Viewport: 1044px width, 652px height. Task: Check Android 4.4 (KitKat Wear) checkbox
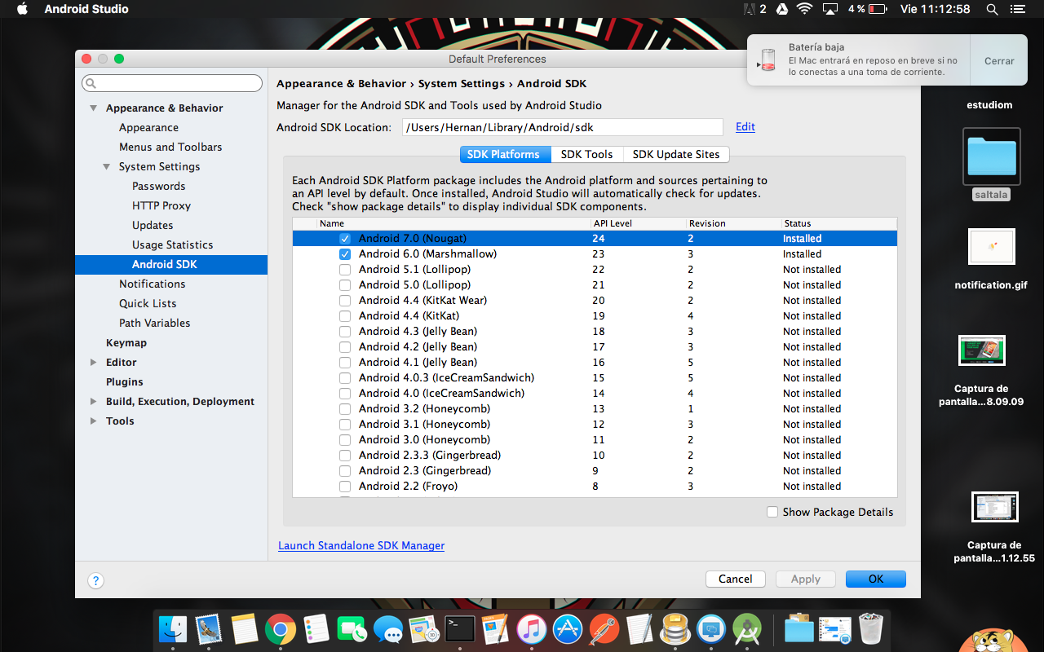tap(345, 301)
